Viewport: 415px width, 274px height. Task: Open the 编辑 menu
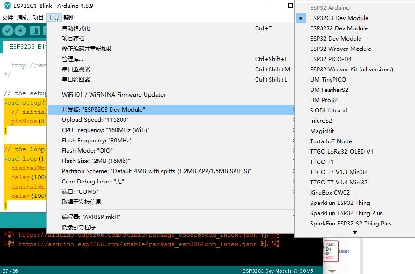23,17
